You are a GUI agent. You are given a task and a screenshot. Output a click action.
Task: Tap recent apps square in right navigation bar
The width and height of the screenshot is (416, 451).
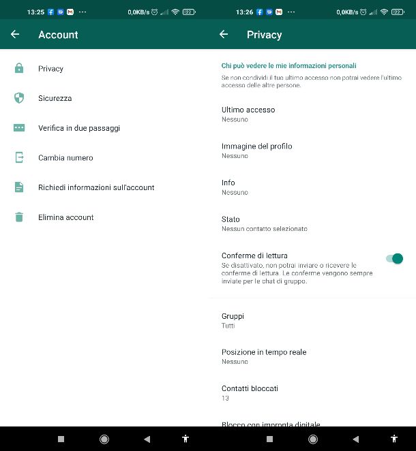270,439
